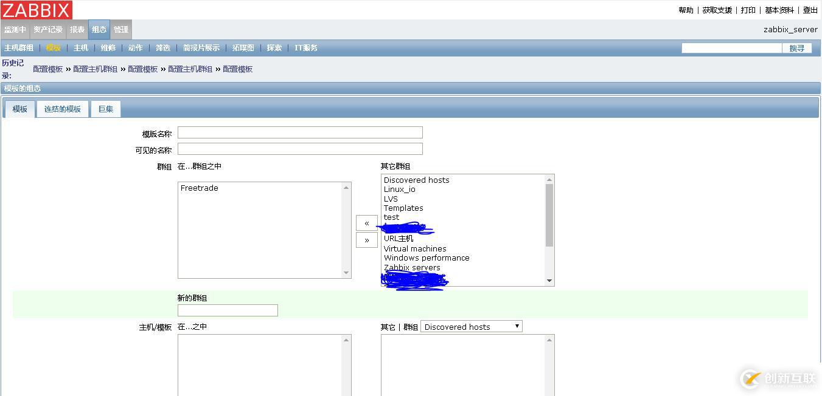Select the 拓扑图 toolbar item
The width and height of the screenshot is (822, 396).
243,47
